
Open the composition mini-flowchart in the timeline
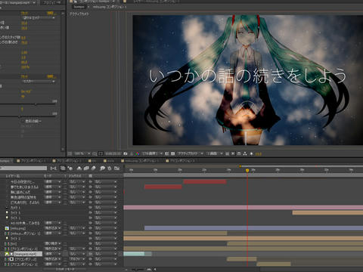pyautogui.click(x=54, y=168)
